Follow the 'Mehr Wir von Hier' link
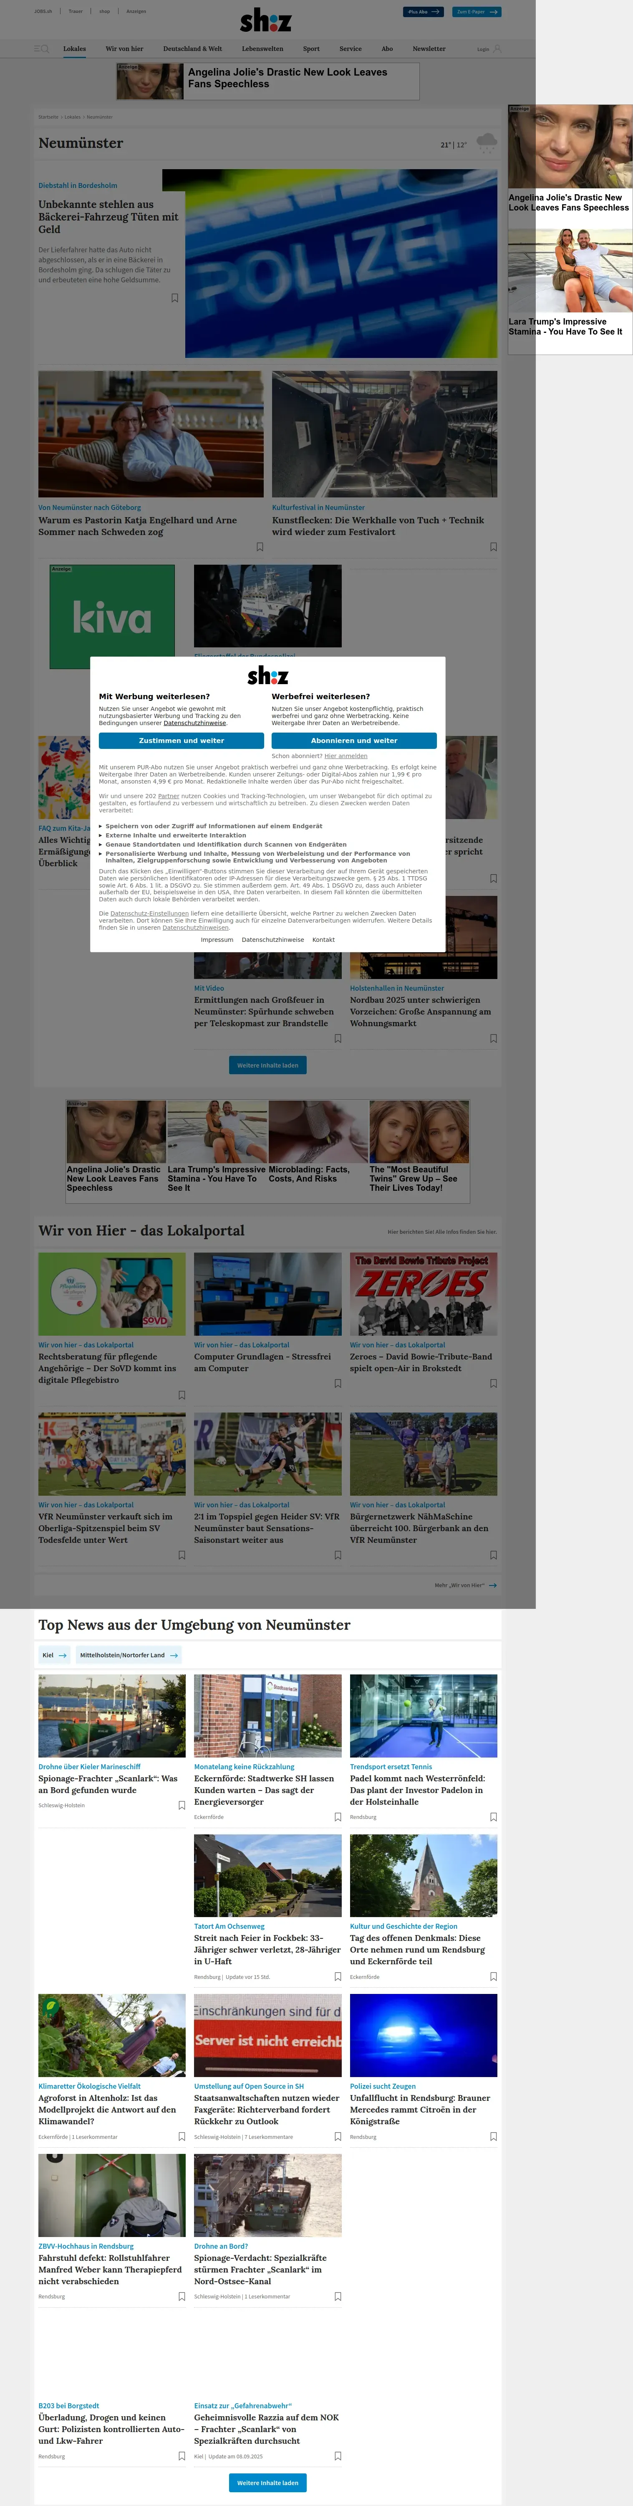This screenshot has height=2506, width=633. tap(466, 1586)
